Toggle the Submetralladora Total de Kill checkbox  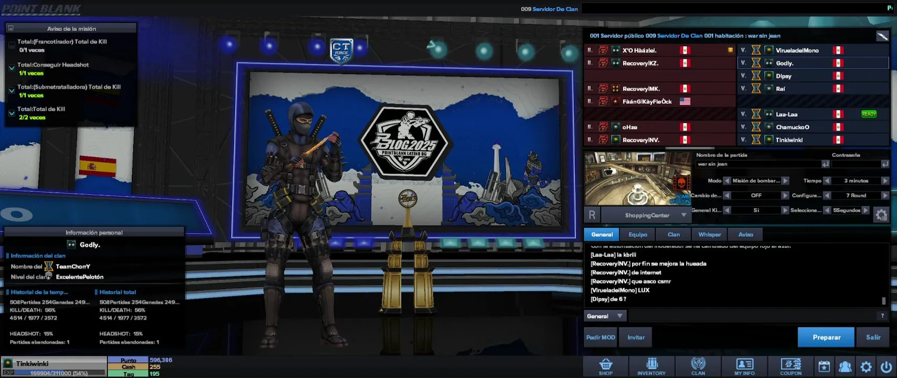12,90
